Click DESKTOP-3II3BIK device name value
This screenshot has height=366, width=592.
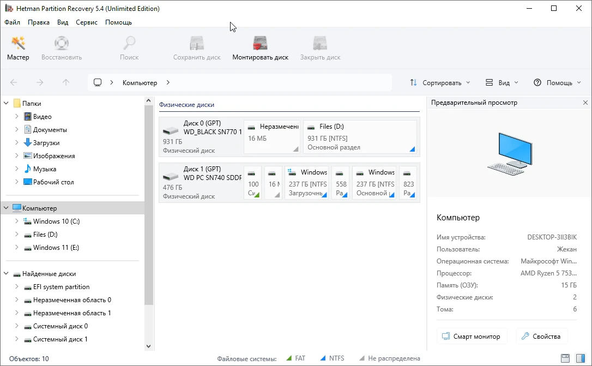pos(552,237)
